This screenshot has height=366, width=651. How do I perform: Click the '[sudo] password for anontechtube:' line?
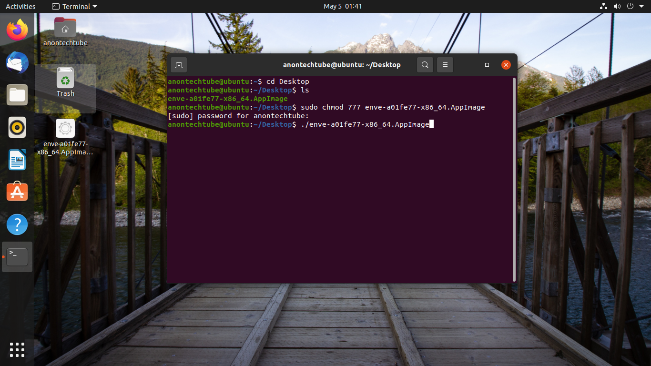pyautogui.click(x=238, y=116)
